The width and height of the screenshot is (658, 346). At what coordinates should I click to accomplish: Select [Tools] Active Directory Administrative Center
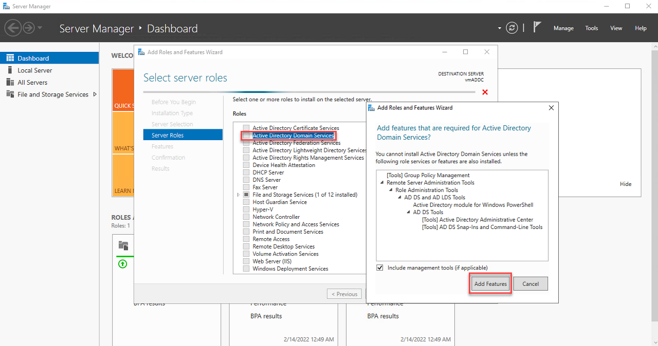478,220
